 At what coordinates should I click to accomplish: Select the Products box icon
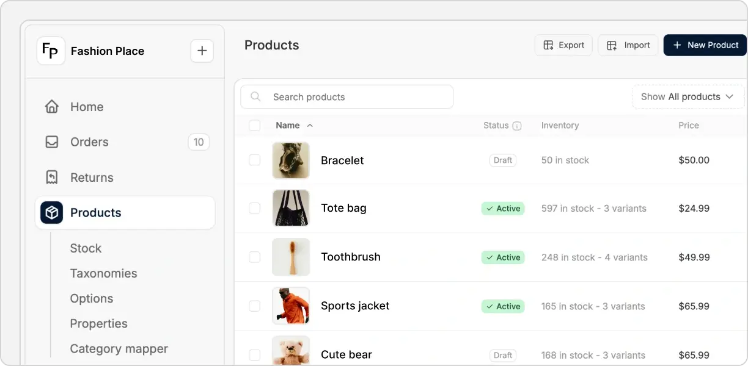click(x=51, y=212)
